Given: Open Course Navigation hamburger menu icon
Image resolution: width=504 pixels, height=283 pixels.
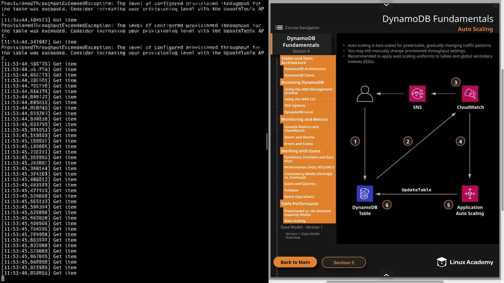Looking at the screenshot, I should point(279,28).
